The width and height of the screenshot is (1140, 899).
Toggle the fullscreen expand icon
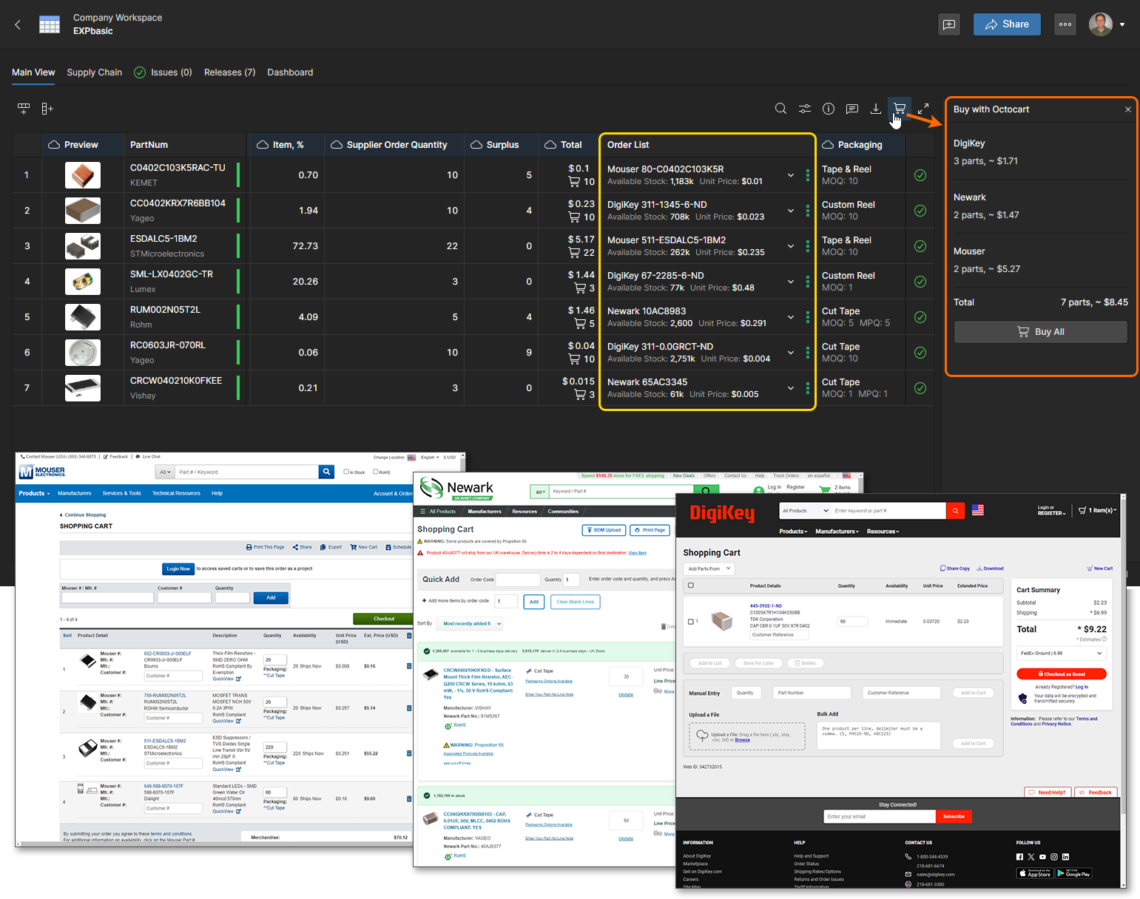tap(923, 109)
